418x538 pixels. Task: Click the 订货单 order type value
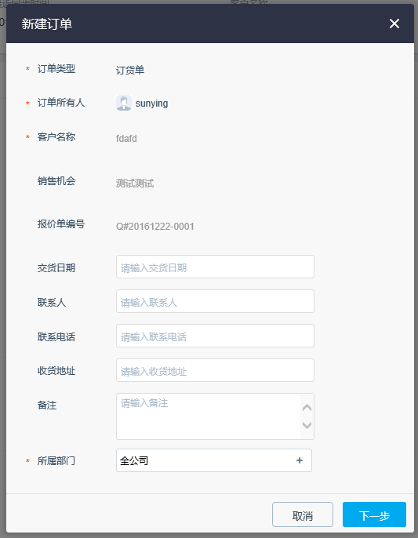pyautogui.click(x=130, y=70)
